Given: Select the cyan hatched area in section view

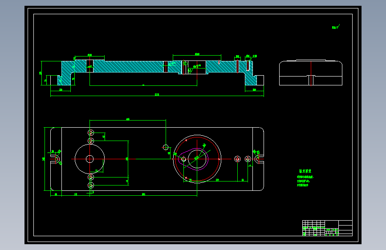Looking at the screenshot, I should (x=128, y=66).
